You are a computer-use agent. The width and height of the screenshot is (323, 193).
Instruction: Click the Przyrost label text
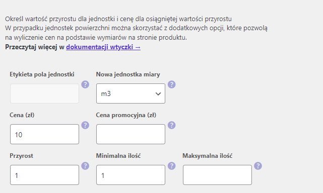pos(22,156)
